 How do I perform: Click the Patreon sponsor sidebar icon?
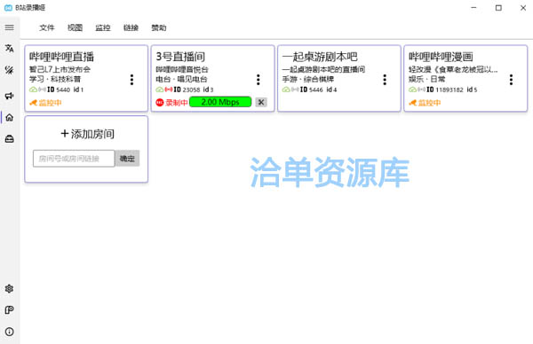pyautogui.click(x=10, y=310)
